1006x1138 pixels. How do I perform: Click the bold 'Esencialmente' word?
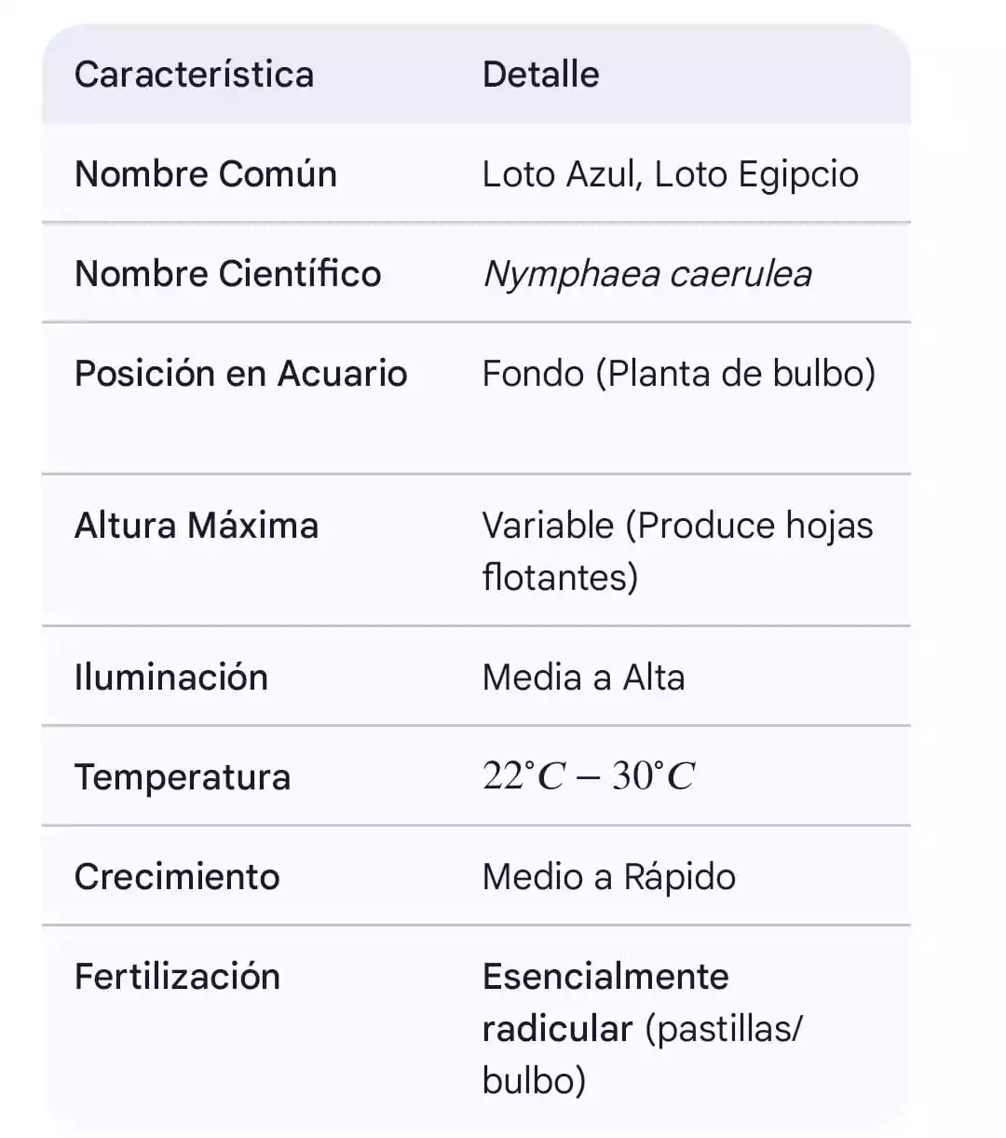point(605,977)
